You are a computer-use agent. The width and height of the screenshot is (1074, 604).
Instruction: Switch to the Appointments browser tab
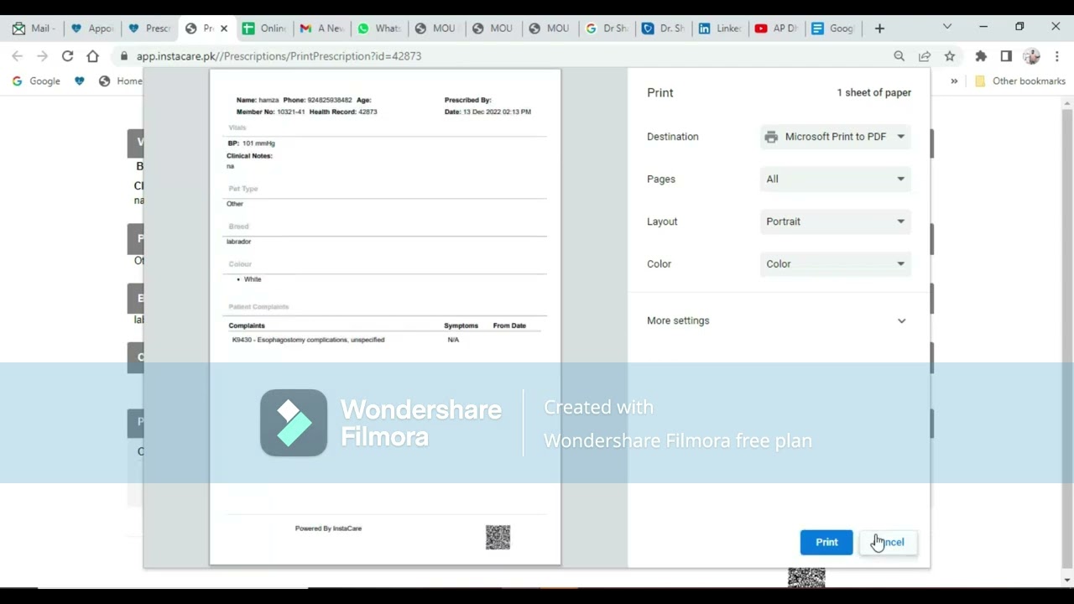91,28
